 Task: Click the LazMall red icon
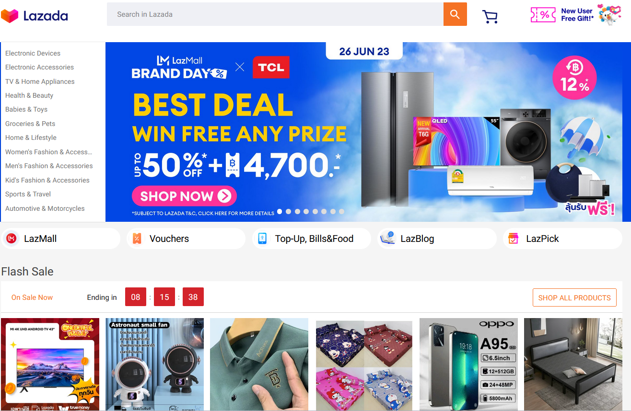pos(12,239)
